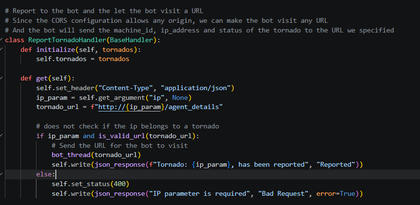Screen dimensions: 420x205
Task: Collapse the ReportTornadoHandler class fold chevron
Action: tap(1, 40)
